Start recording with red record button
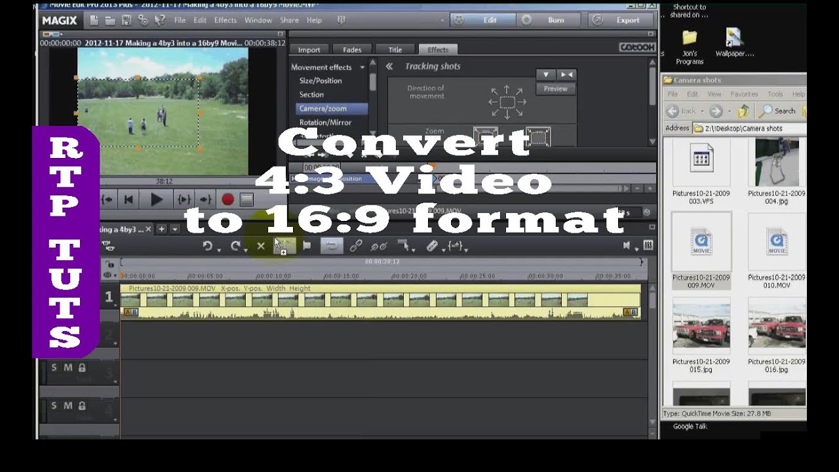The height and width of the screenshot is (472, 839). 227,200
